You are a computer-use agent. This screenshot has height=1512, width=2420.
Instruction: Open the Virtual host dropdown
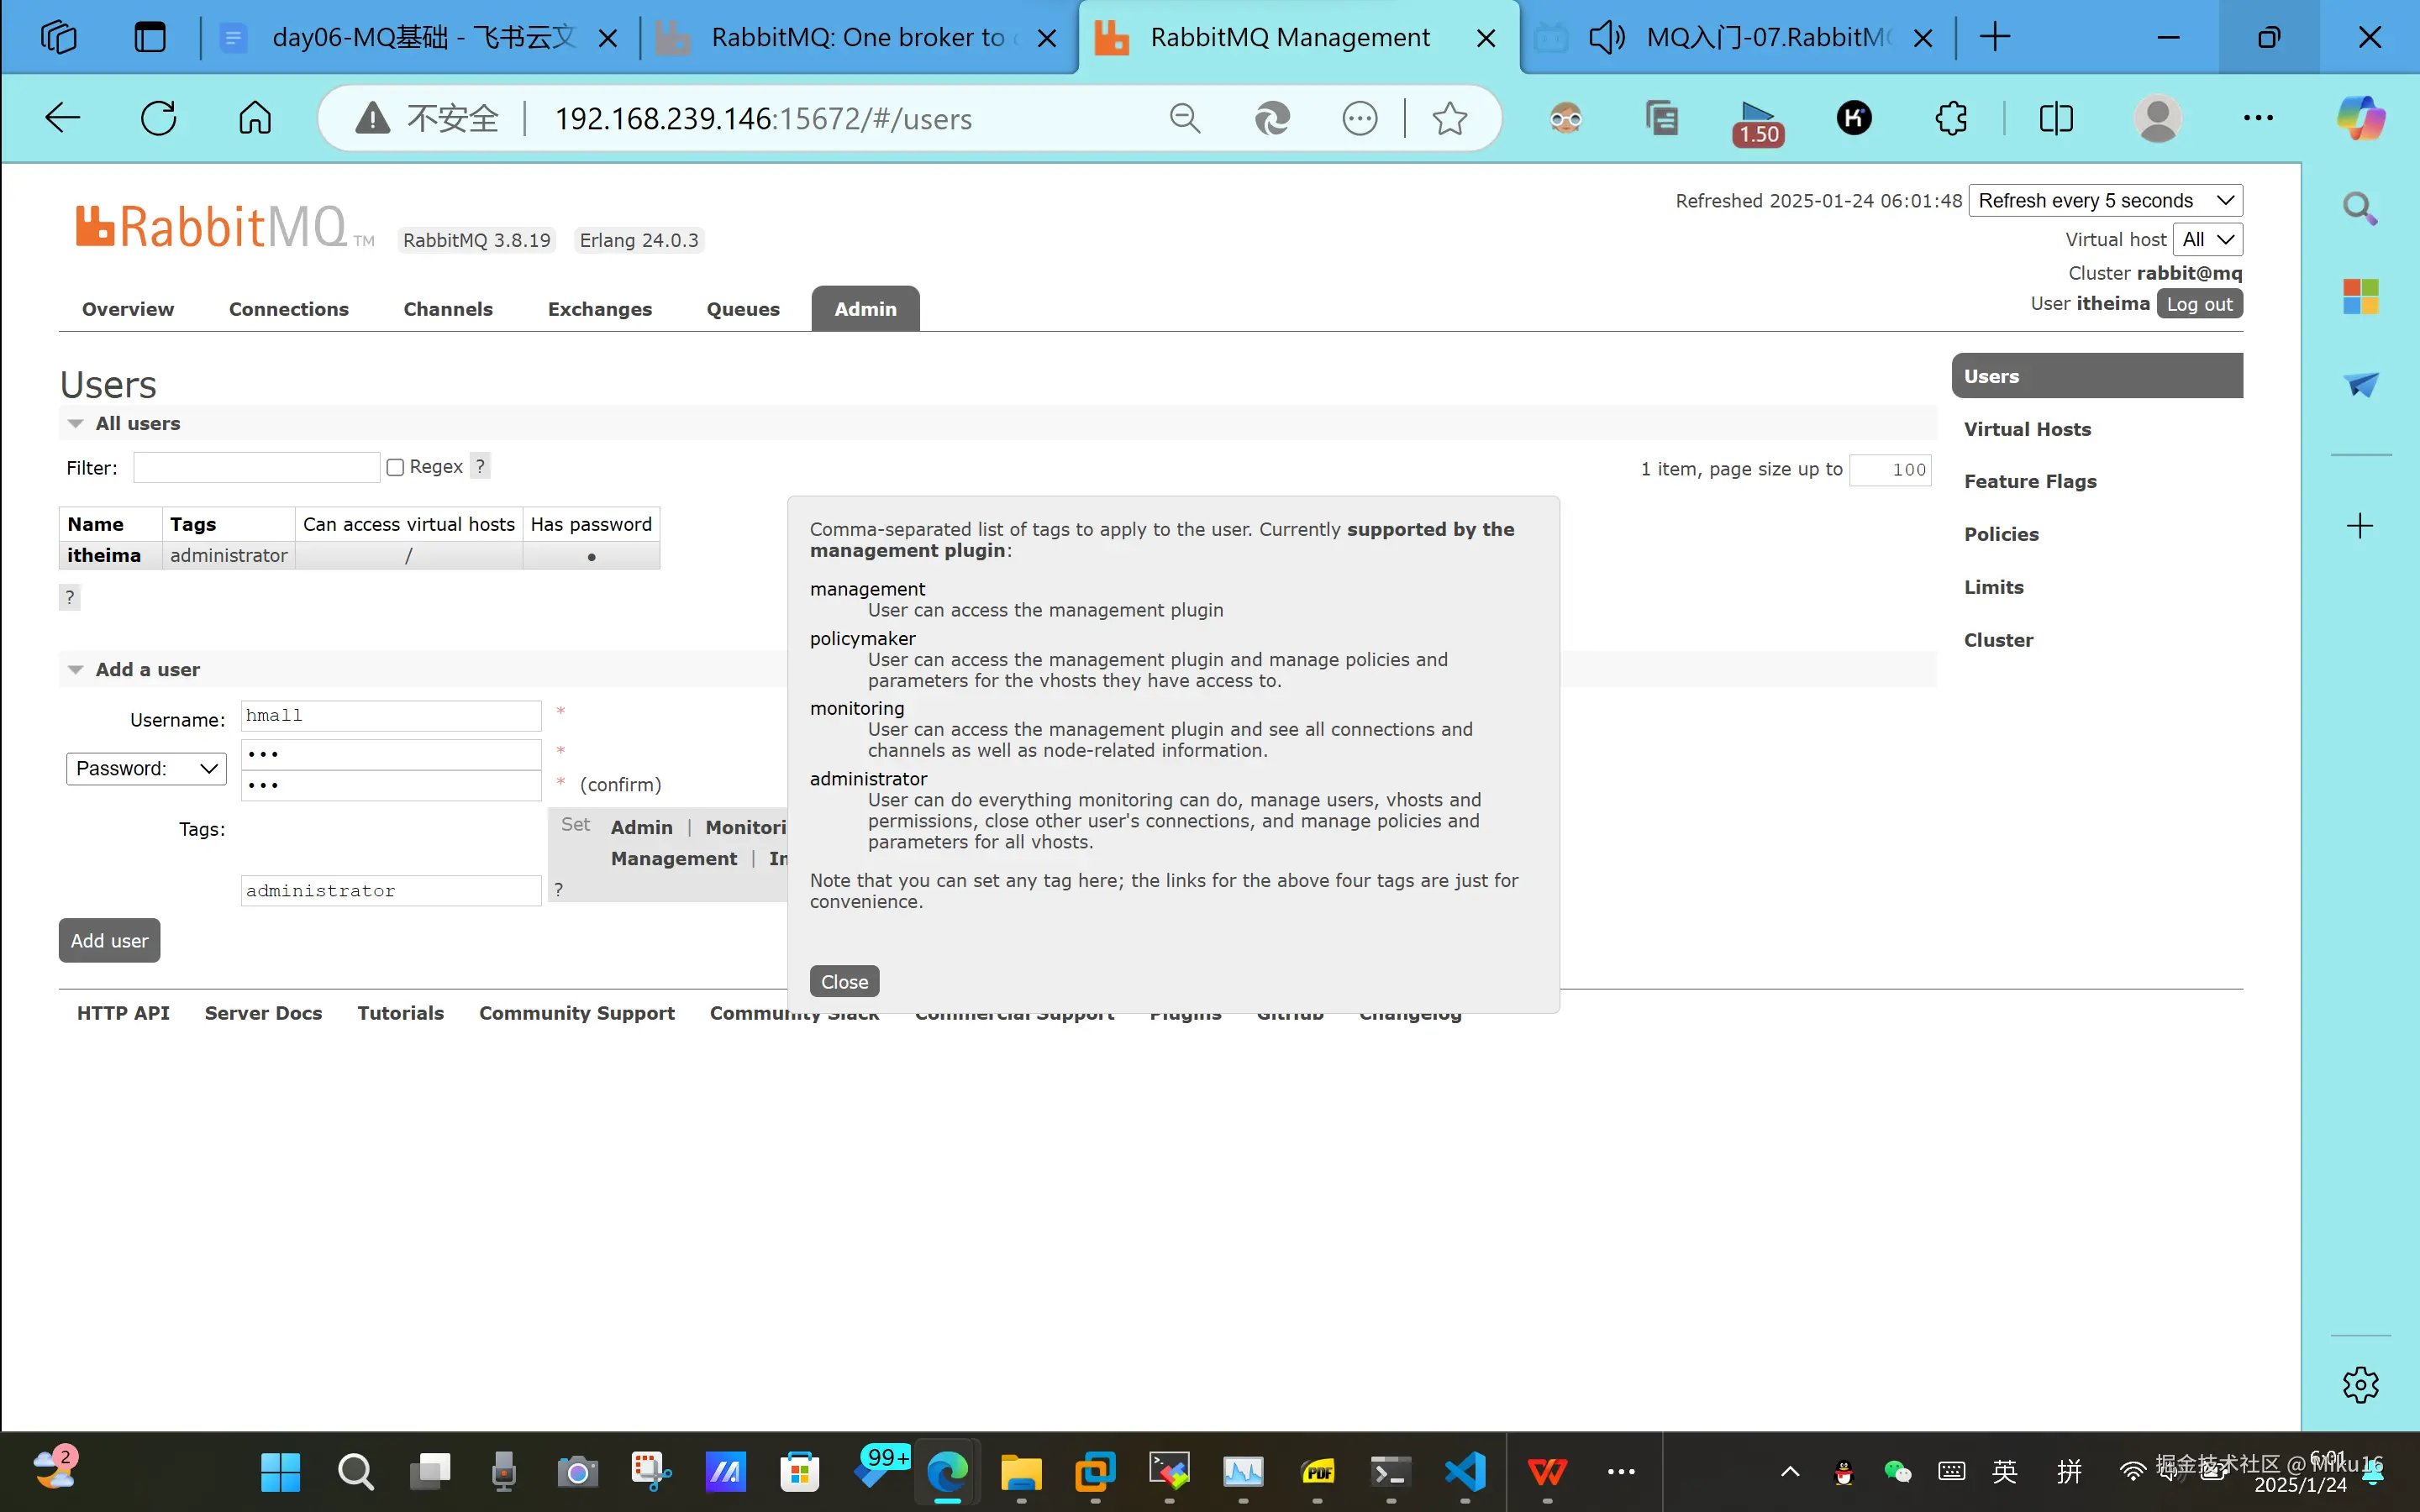coord(2207,239)
